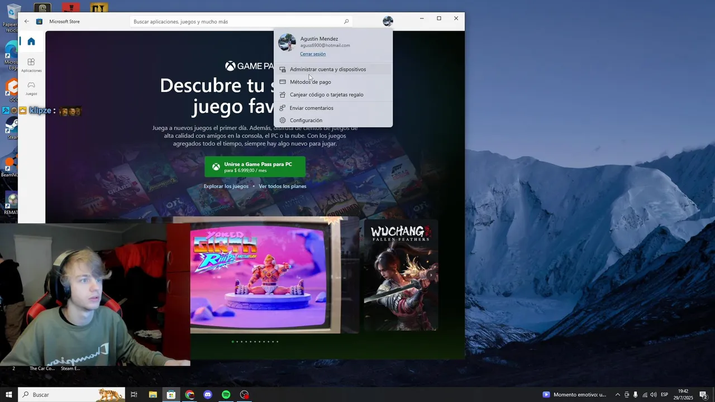Click Momento emotivo news widget on taskbar

574,395
